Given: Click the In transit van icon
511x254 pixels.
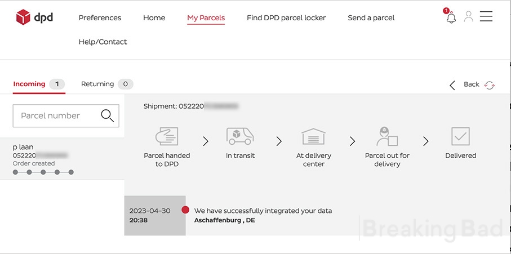Looking at the screenshot, I should (240, 136).
